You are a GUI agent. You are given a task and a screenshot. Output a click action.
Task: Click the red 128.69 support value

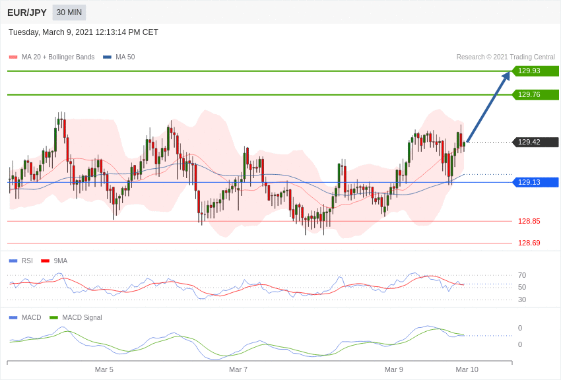point(529,243)
